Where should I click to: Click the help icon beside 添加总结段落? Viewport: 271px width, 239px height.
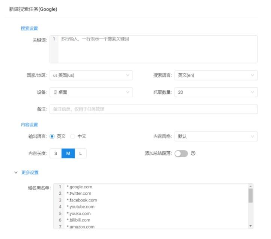193,153
